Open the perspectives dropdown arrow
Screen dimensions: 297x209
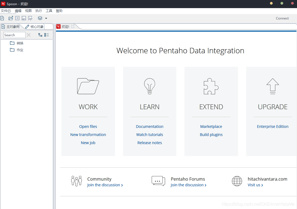pyautogui.click(x=46, y=18)
